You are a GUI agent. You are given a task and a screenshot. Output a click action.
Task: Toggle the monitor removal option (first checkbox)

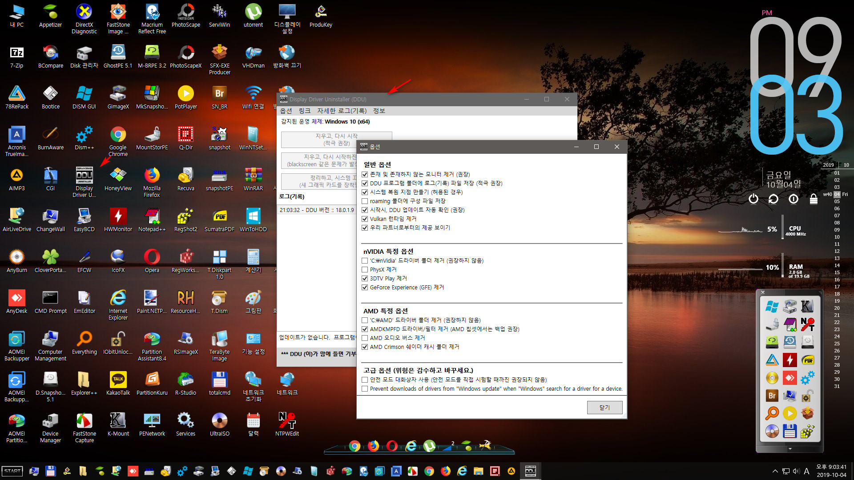(x=365, y=174)
